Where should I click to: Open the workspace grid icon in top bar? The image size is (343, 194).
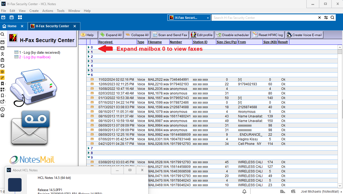[x=20, y=18]
